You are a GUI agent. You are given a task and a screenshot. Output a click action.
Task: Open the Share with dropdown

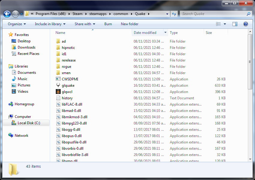(x=85, y=24)
